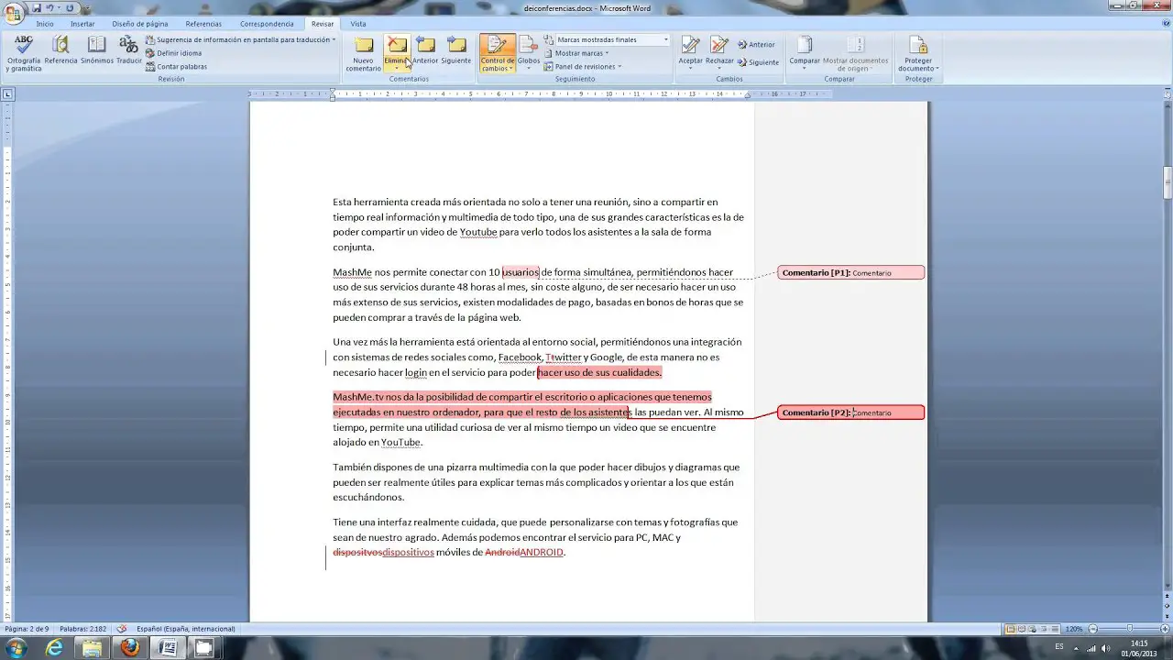Add a Nuevo comentario
The image size is (1173, 660).
pos(364,53)
